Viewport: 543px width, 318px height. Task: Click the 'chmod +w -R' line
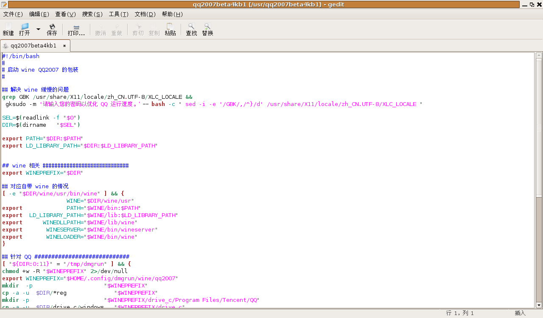point(65,271)
